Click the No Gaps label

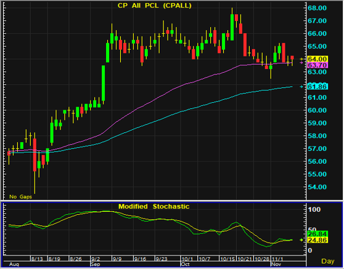click(20, 197)
